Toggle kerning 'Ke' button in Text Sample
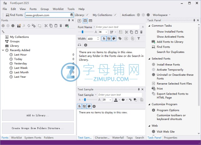The image size is (201, 145). tap(84, 106)
